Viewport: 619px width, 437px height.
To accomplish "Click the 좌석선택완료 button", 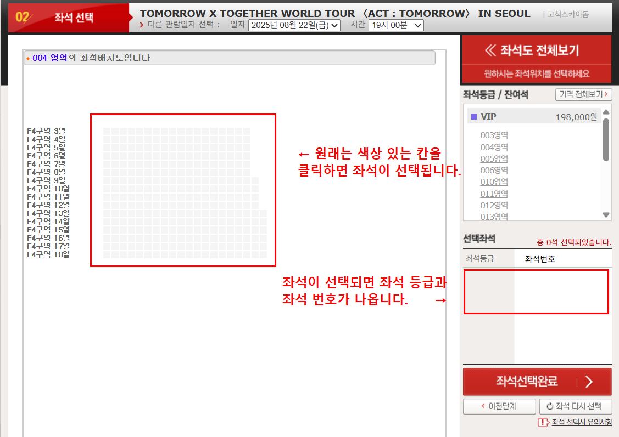I will click(x=537, y=382).
